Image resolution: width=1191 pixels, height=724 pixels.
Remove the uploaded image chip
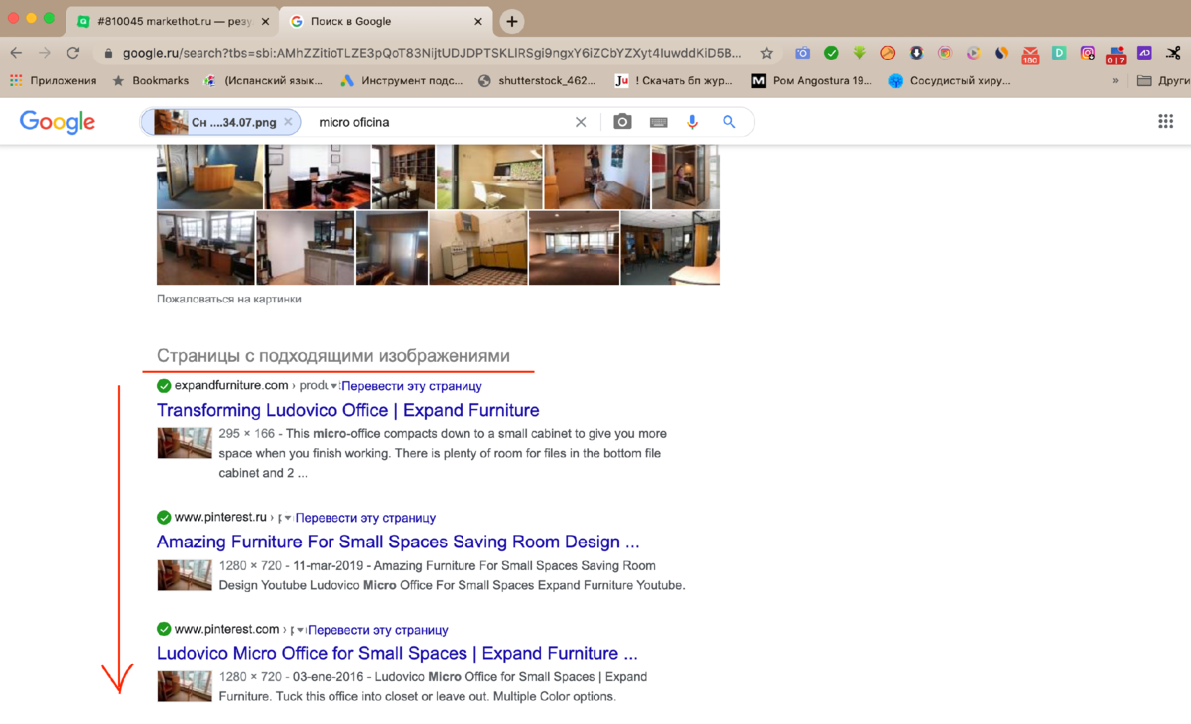tap(288, 122)
